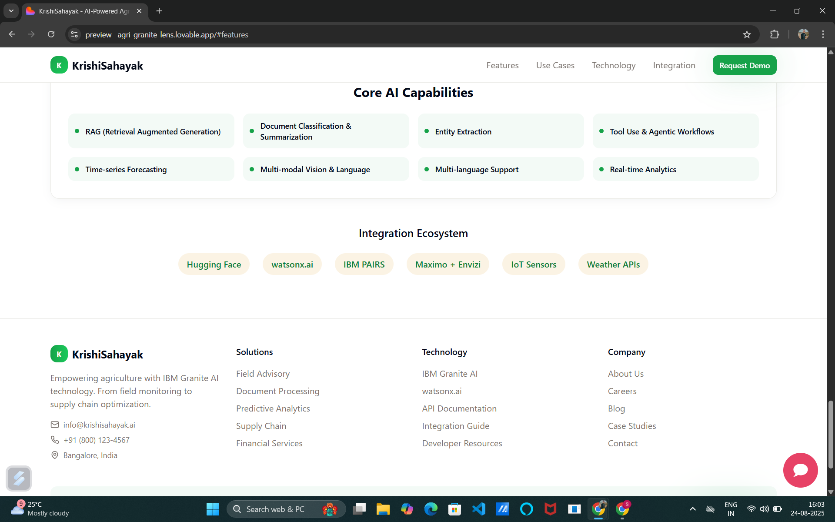View site information icon in address bar

[74, 34]
